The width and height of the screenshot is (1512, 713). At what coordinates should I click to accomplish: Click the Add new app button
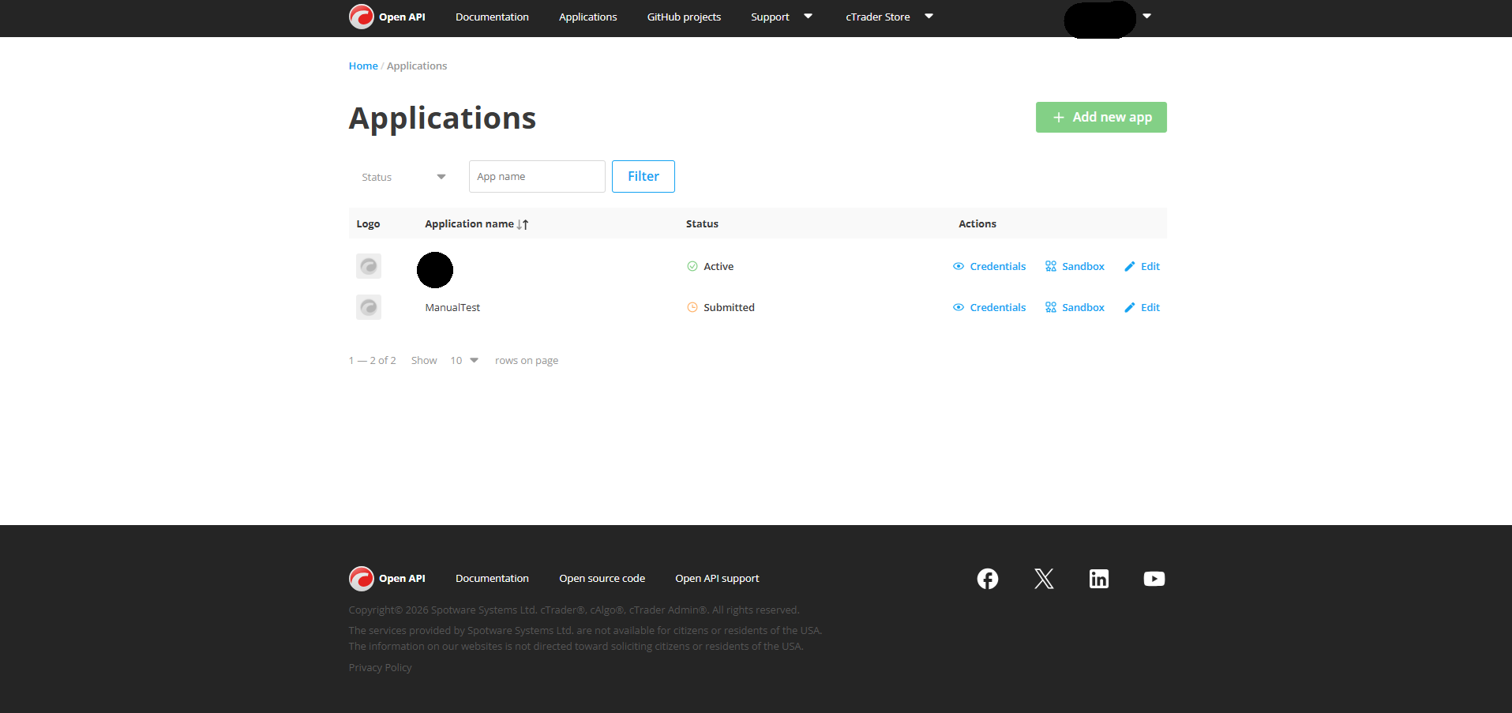pos(1101,117)
